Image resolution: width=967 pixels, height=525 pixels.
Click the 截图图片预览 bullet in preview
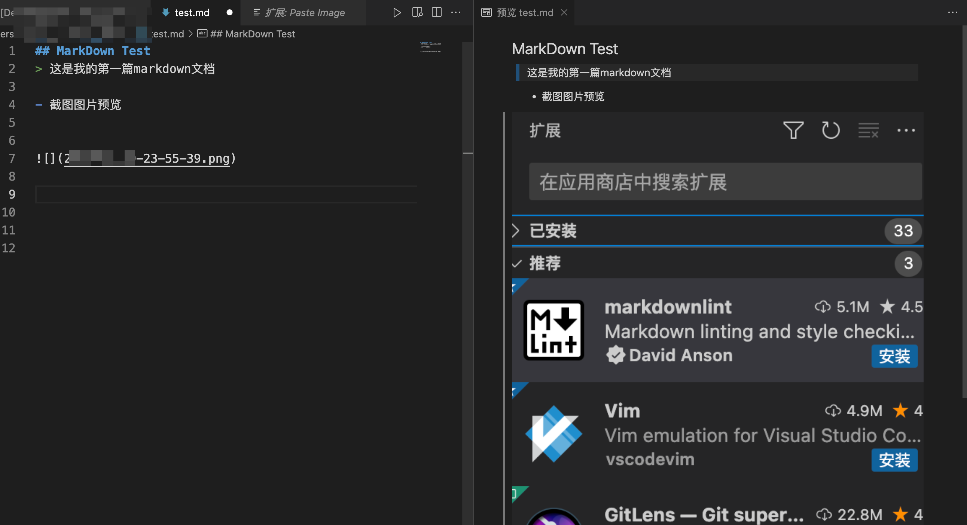click(573, 96)
